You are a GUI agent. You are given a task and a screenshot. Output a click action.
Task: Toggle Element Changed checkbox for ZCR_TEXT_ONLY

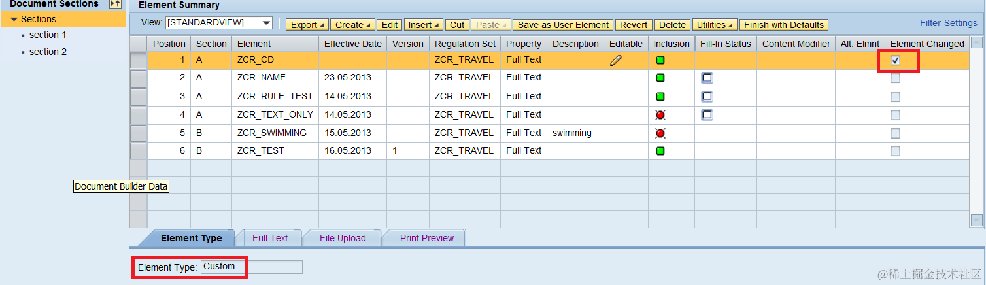tap(895, 114)
